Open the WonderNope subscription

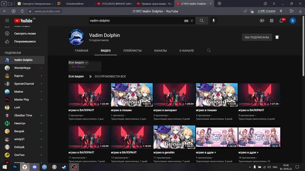coord(22,68)
